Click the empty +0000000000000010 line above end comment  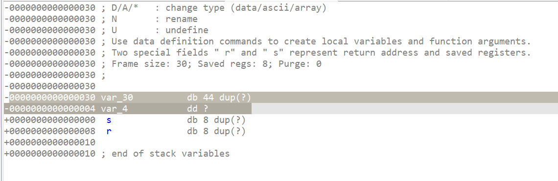click(x=50, y=142)
